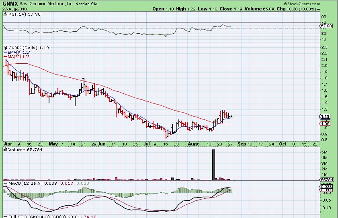Click the 65784 volume tag on axis

pos(326,180)
